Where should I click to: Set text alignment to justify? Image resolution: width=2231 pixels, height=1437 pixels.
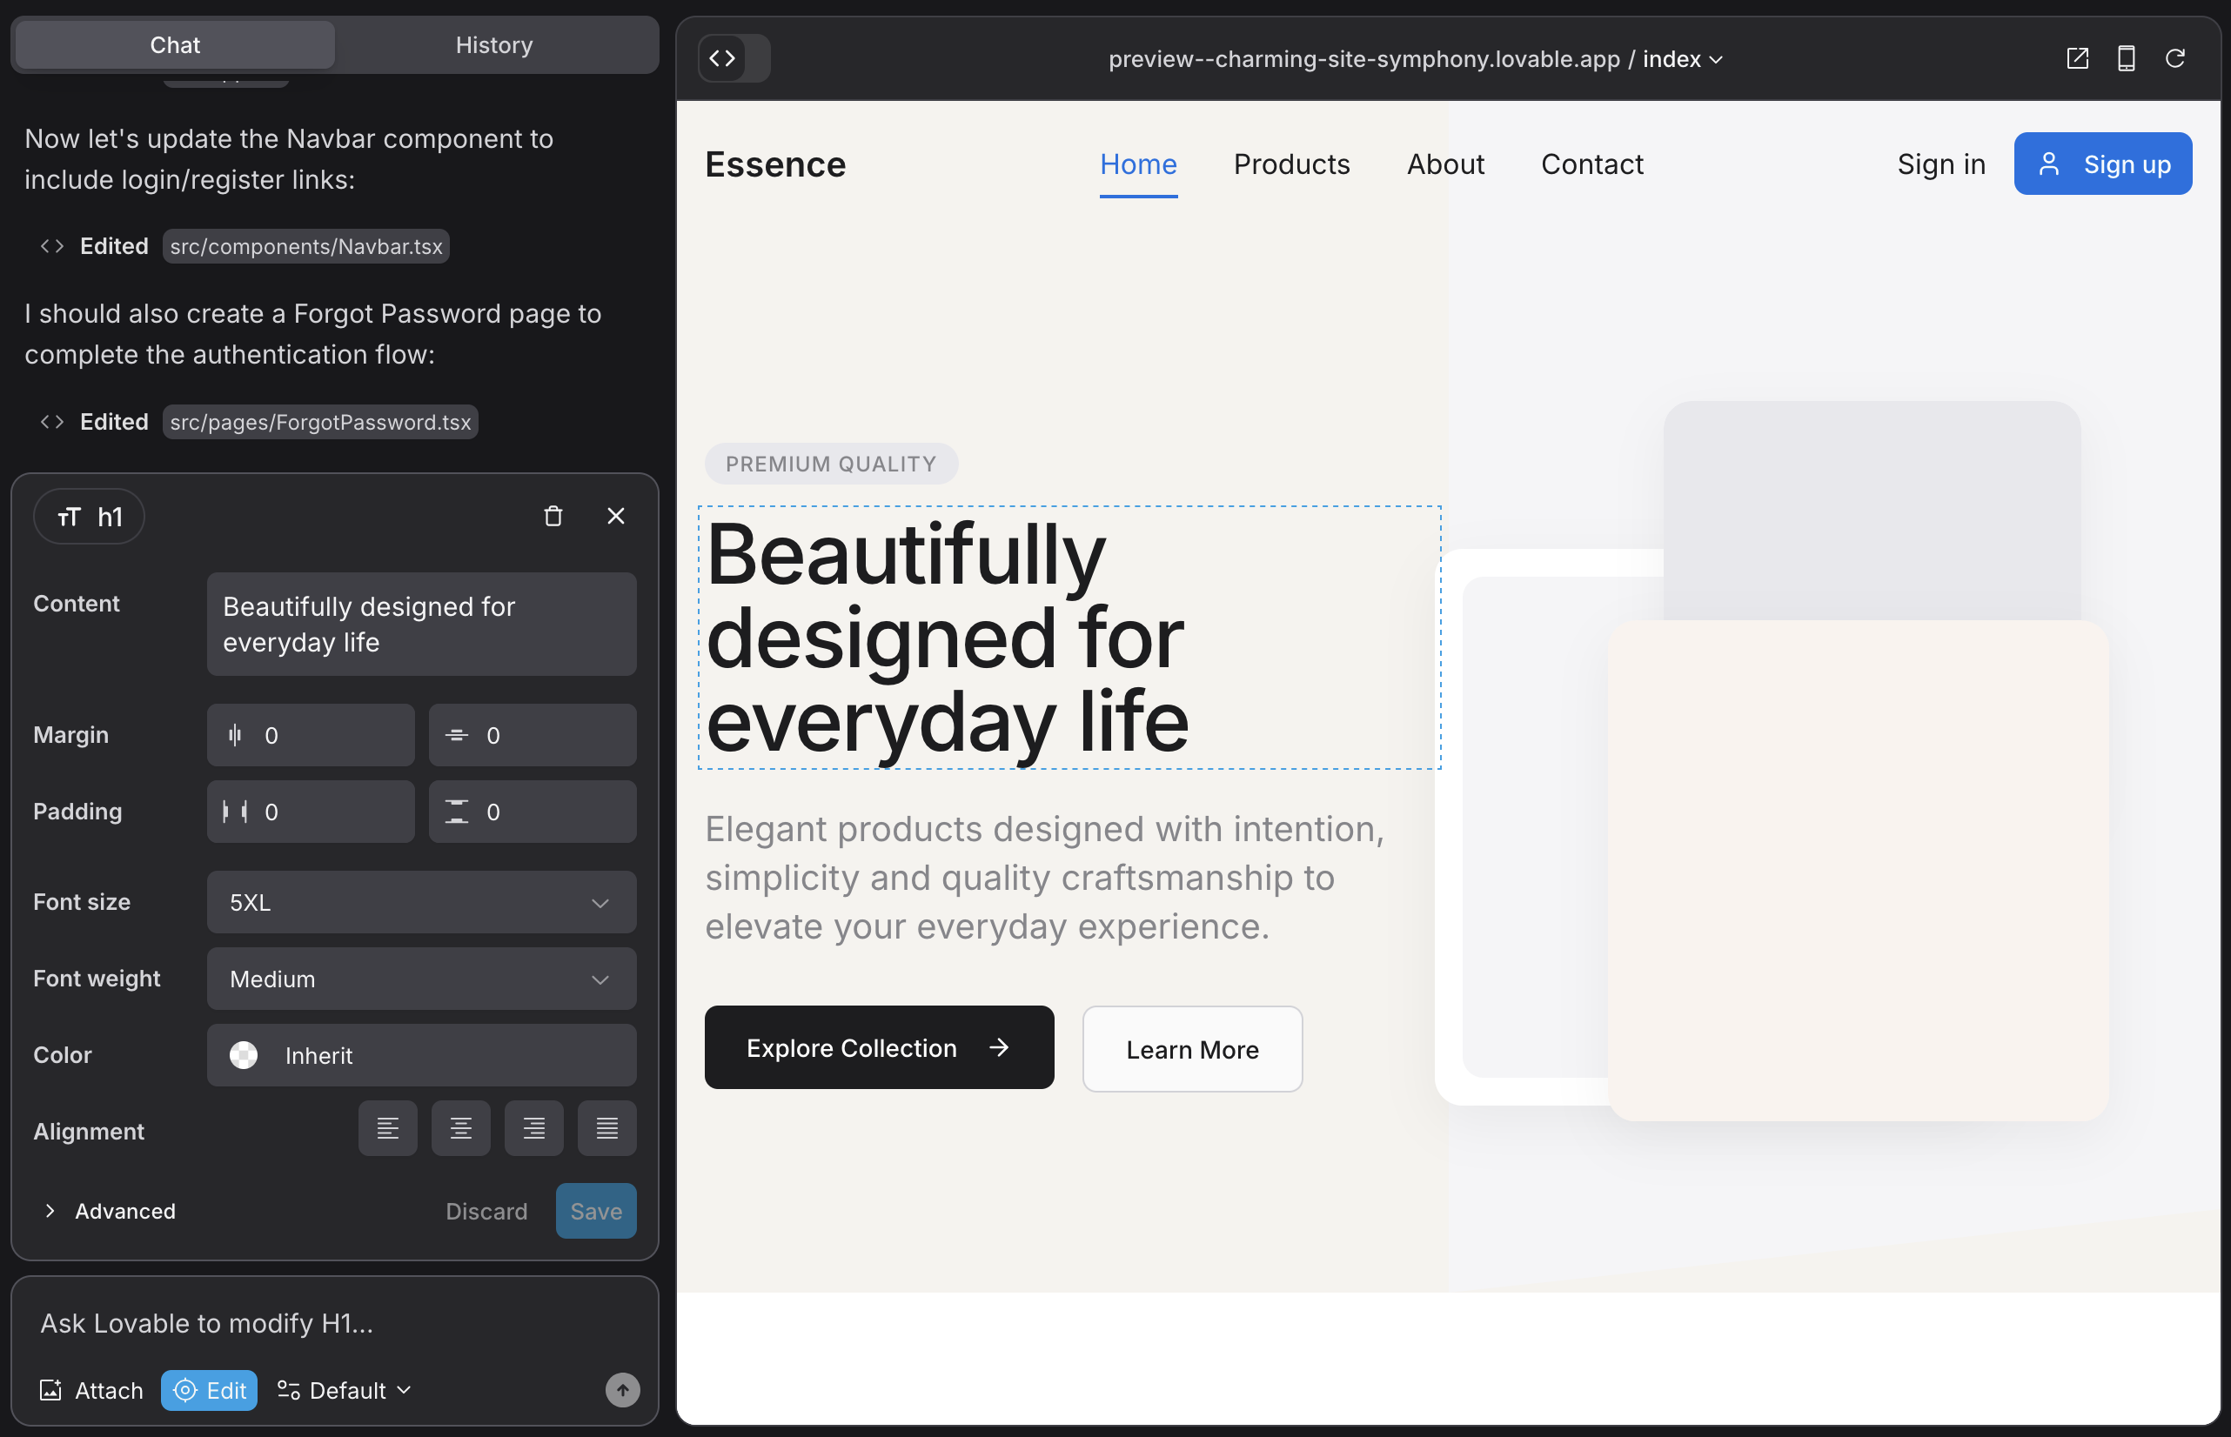click(x=606, y=1128)
